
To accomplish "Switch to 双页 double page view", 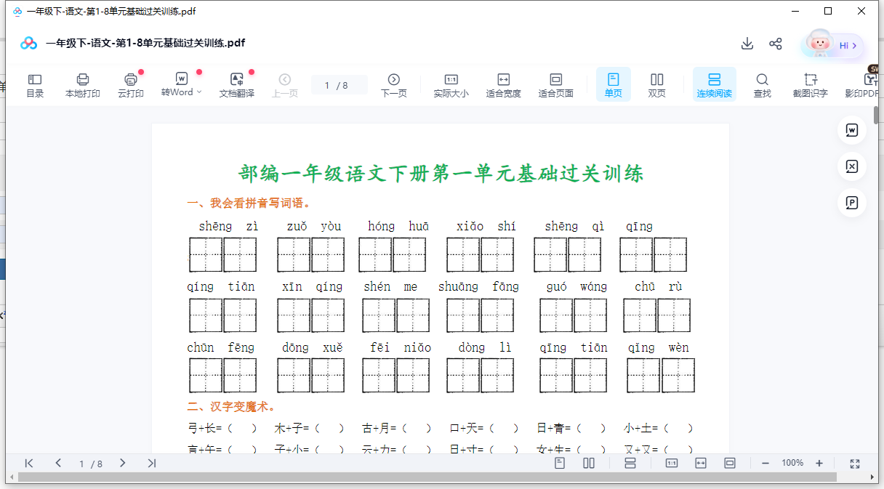I will pyautogui.click(x=656, y=85).
